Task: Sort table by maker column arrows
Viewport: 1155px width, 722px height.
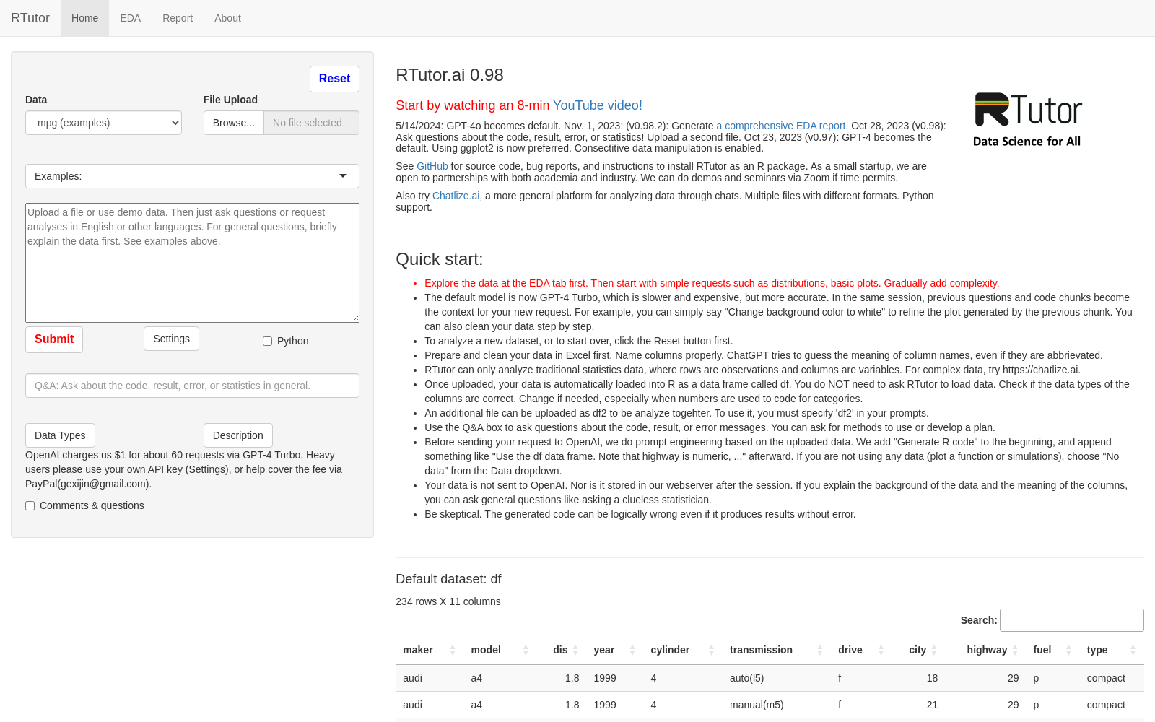Action: pyautogui.click(x=453, y=650)
